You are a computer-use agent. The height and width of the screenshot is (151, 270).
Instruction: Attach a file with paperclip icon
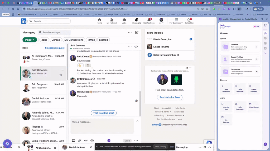point(80,141)
